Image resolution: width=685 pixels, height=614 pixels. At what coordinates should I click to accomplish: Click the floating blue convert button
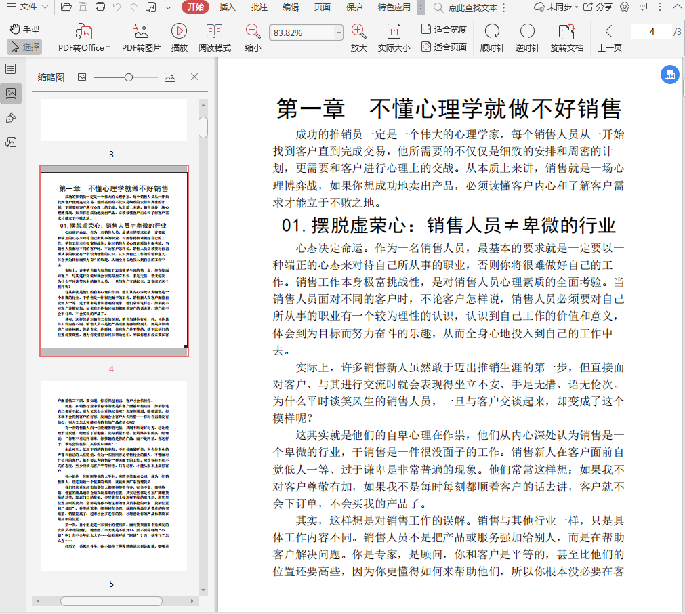click(669, 75)
